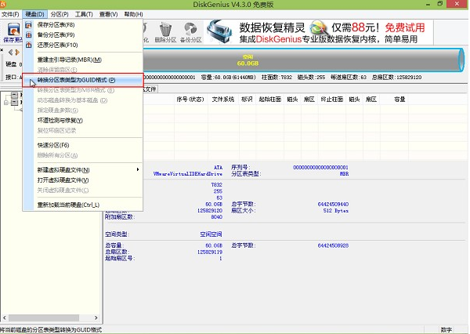Open the 帮助(H) menu
The image size is (470, 334).
tap(133, 14)
